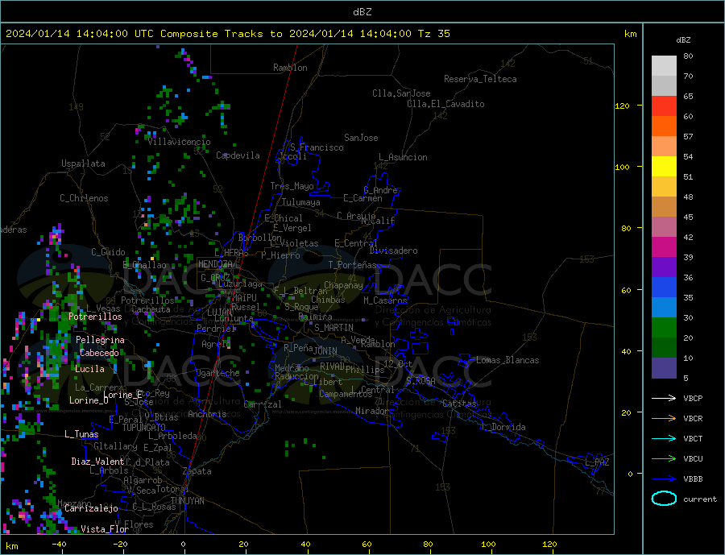The width and height of the screenshot is (725, 555).
Task: Click the green VBCU arrow legend icon
Action: pyautogui.click(x=664, y=458)
